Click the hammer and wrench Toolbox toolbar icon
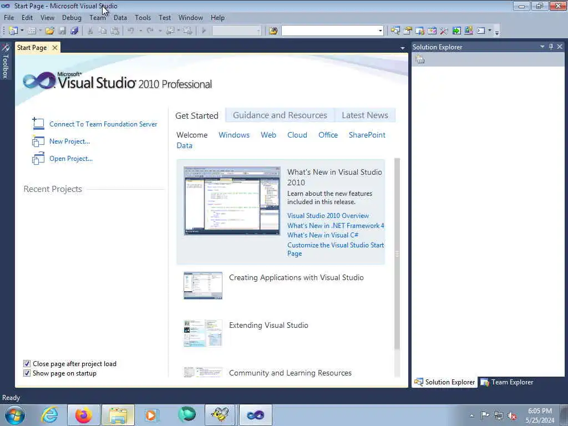 pos(444,31)
